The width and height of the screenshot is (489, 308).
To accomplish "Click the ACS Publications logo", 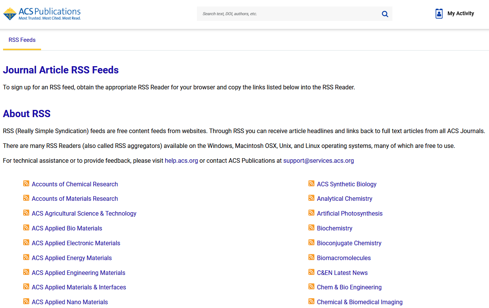I will tap(42, 14).
